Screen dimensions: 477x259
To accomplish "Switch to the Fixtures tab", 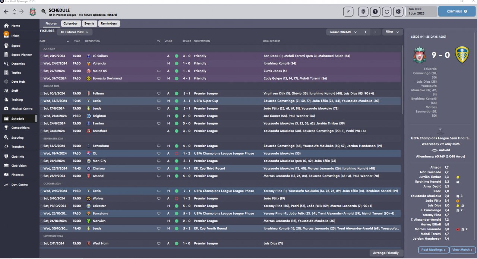I will (51, 23).
